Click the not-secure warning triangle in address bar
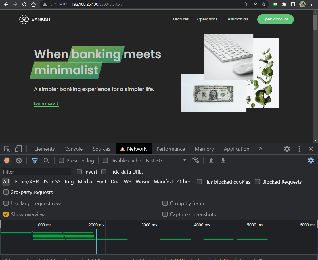318x260 pixels. (x=45, y=4)
